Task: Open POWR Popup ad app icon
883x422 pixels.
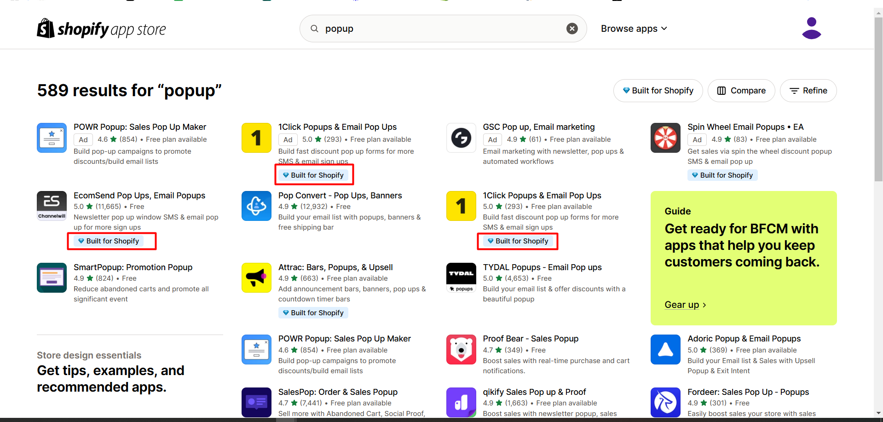Action: tap(52, 138)
